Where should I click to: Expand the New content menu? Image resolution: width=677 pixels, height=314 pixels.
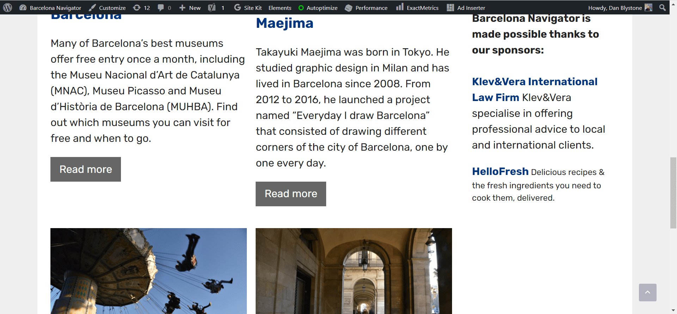pos(190,8)
